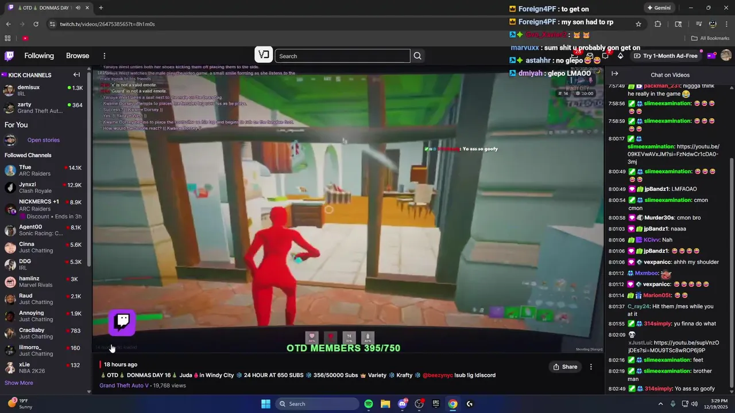Open Jynxzi followed channel
The height and width of the screenshot is (413, 735).
pyautogui.click(x=44, y=188)
